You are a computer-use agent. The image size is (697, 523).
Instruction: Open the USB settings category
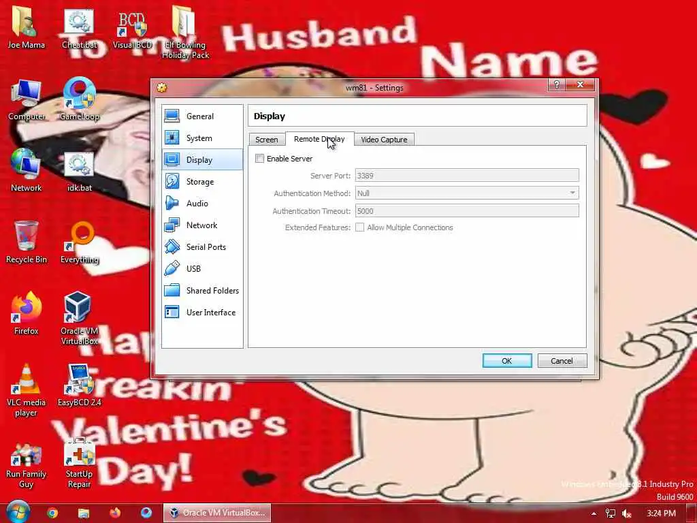tap(202, 268)
